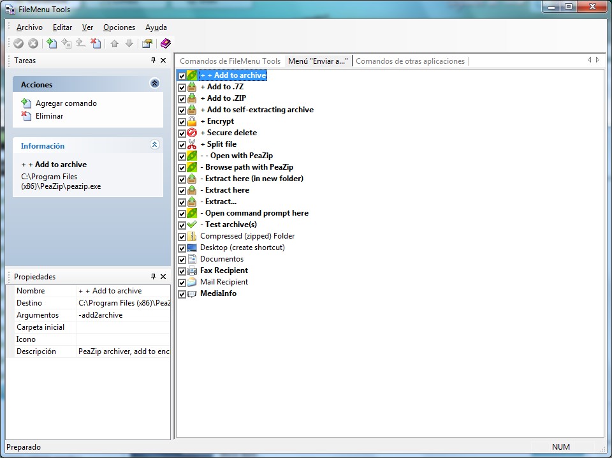Viewport: 612px width, 458px height.
Task: Open the Editar menu
Action: pyautogui.click(x=62, y=27)
